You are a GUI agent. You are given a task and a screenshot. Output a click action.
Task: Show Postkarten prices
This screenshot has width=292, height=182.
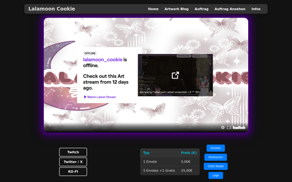216,157
